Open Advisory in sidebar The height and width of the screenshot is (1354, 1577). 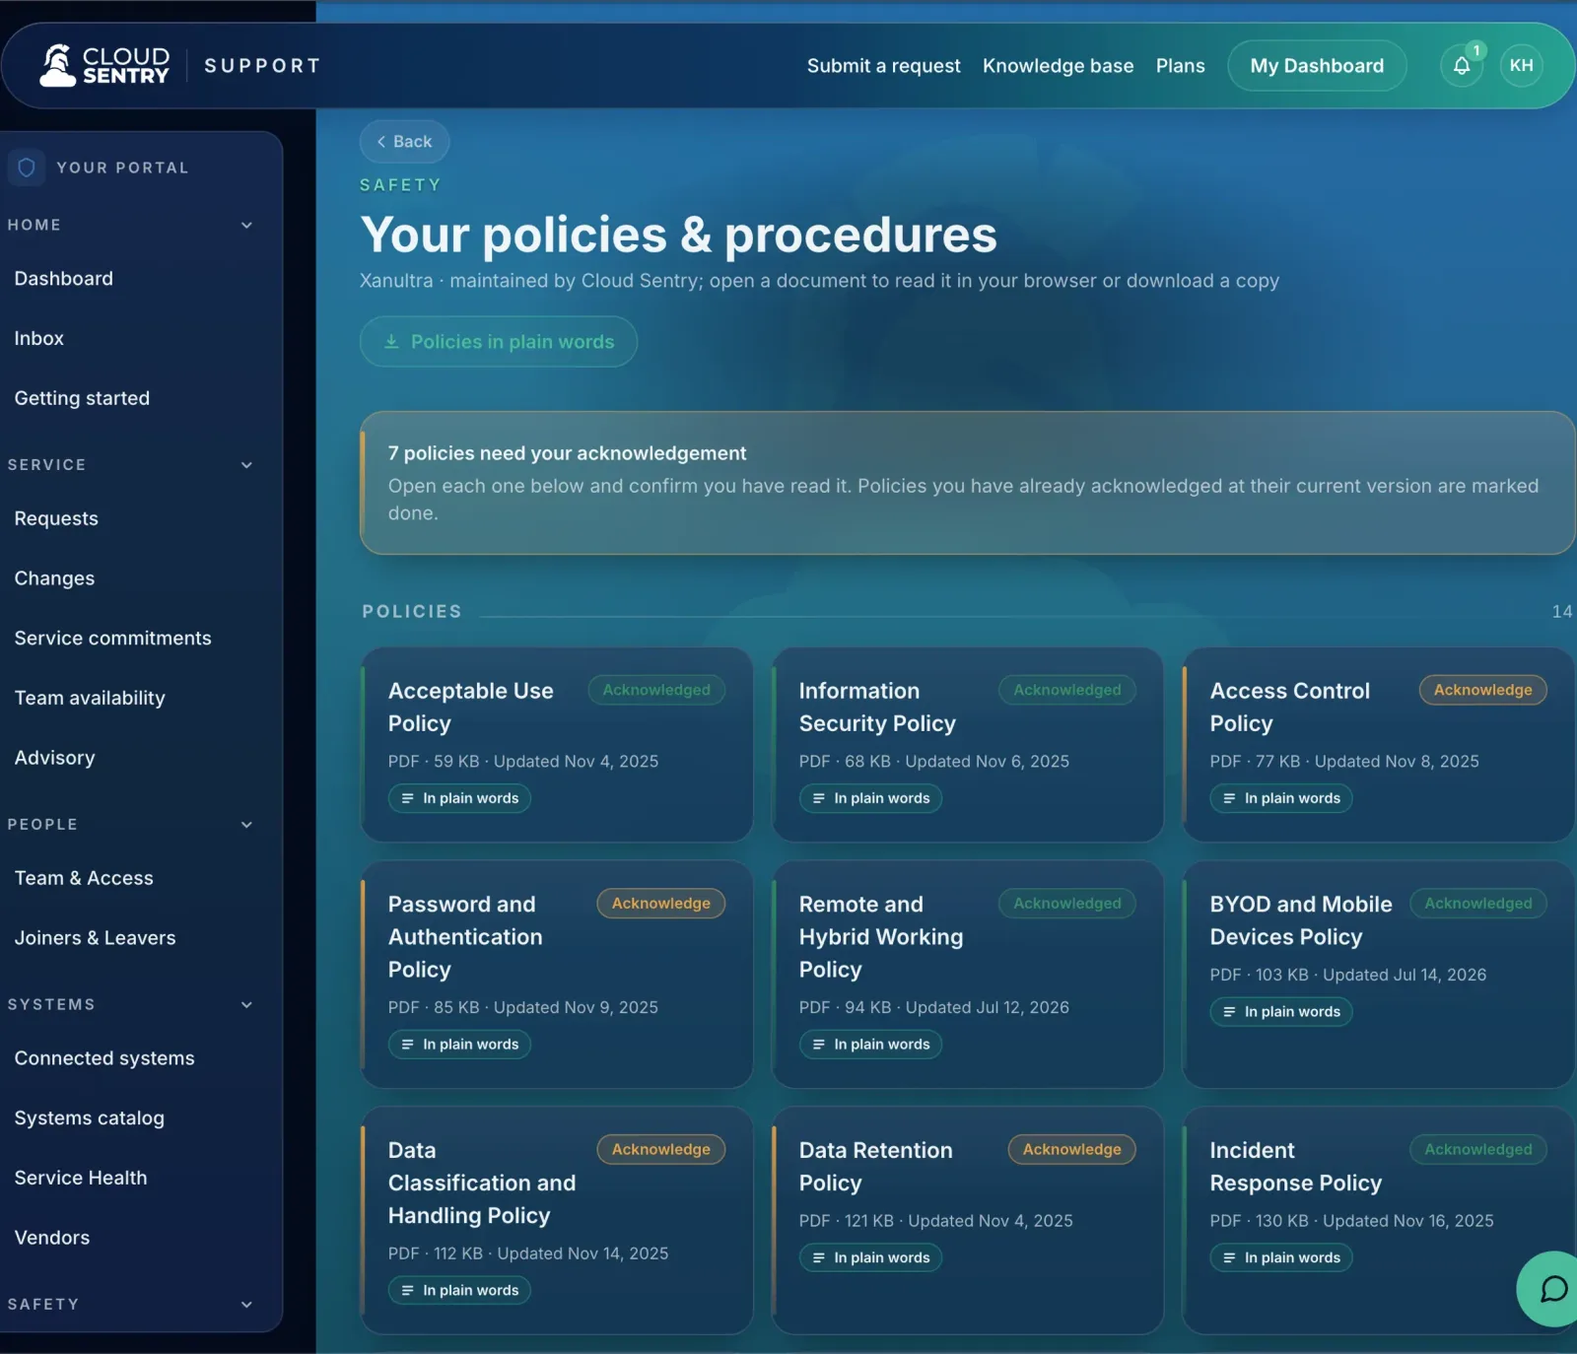(54, 758)
